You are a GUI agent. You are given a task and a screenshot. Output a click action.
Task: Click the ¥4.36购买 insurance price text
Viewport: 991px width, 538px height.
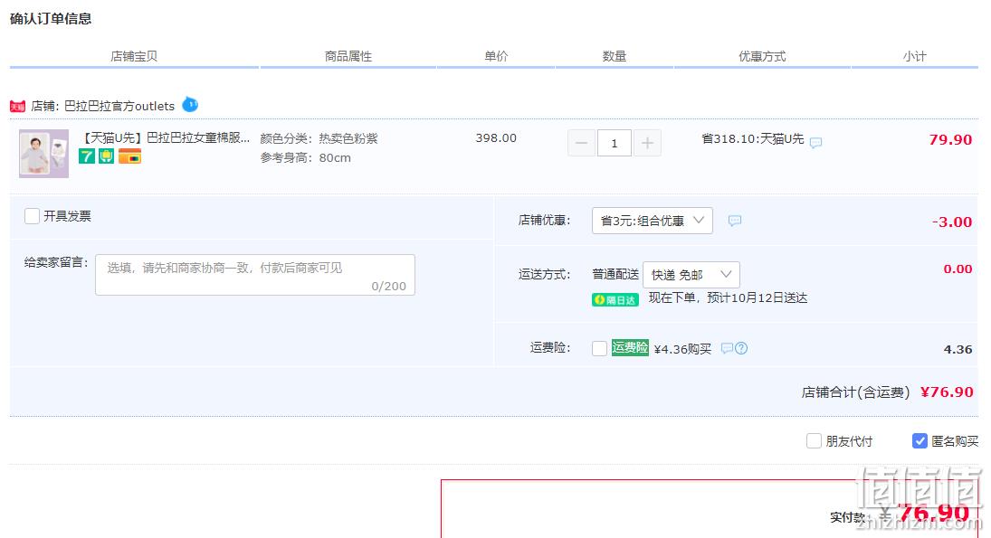682,349
